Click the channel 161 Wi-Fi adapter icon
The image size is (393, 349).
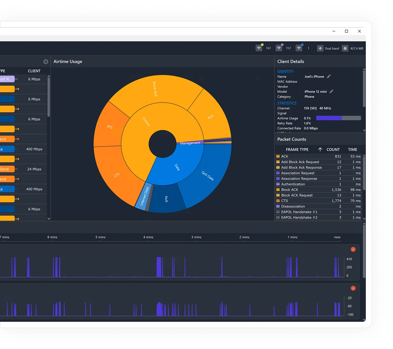click(x=259, y=48)
